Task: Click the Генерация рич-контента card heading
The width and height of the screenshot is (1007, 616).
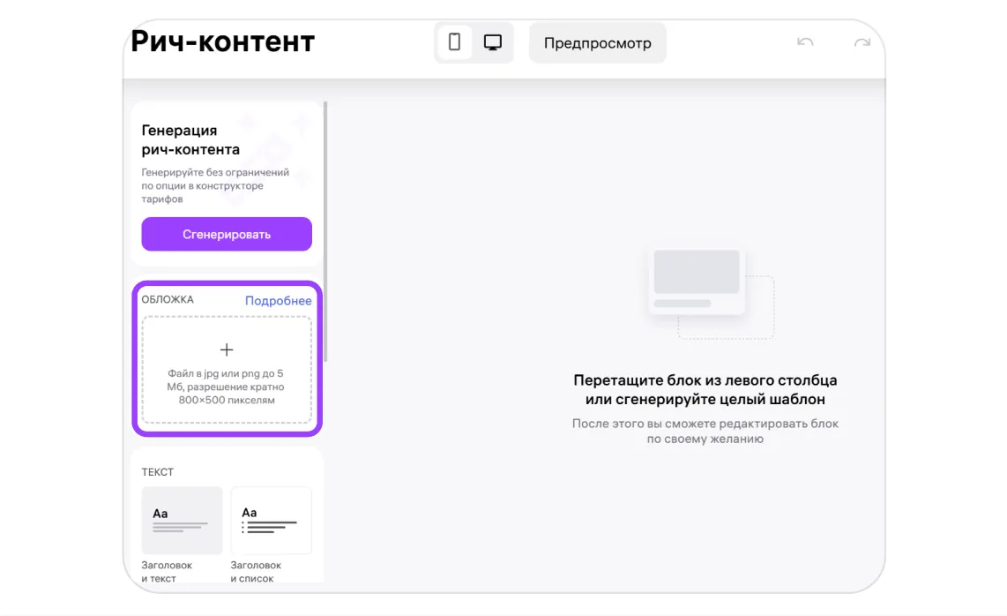Action: 190,139
